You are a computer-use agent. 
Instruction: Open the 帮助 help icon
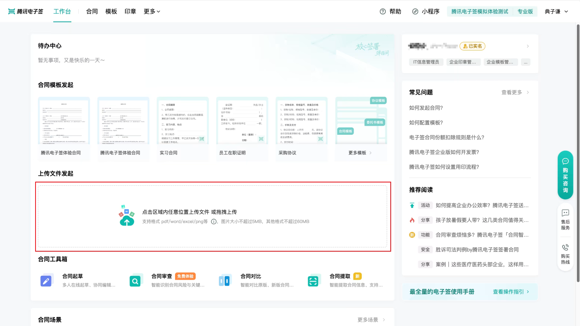tap(383, 11)
